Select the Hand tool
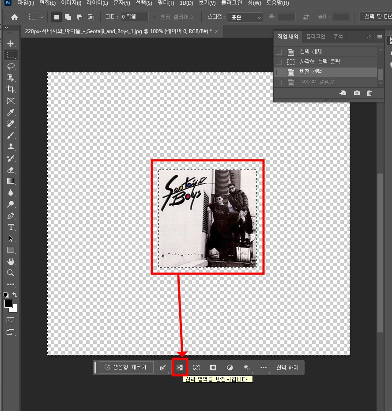Screen dimensions: 392x411 tap(11, 261)
